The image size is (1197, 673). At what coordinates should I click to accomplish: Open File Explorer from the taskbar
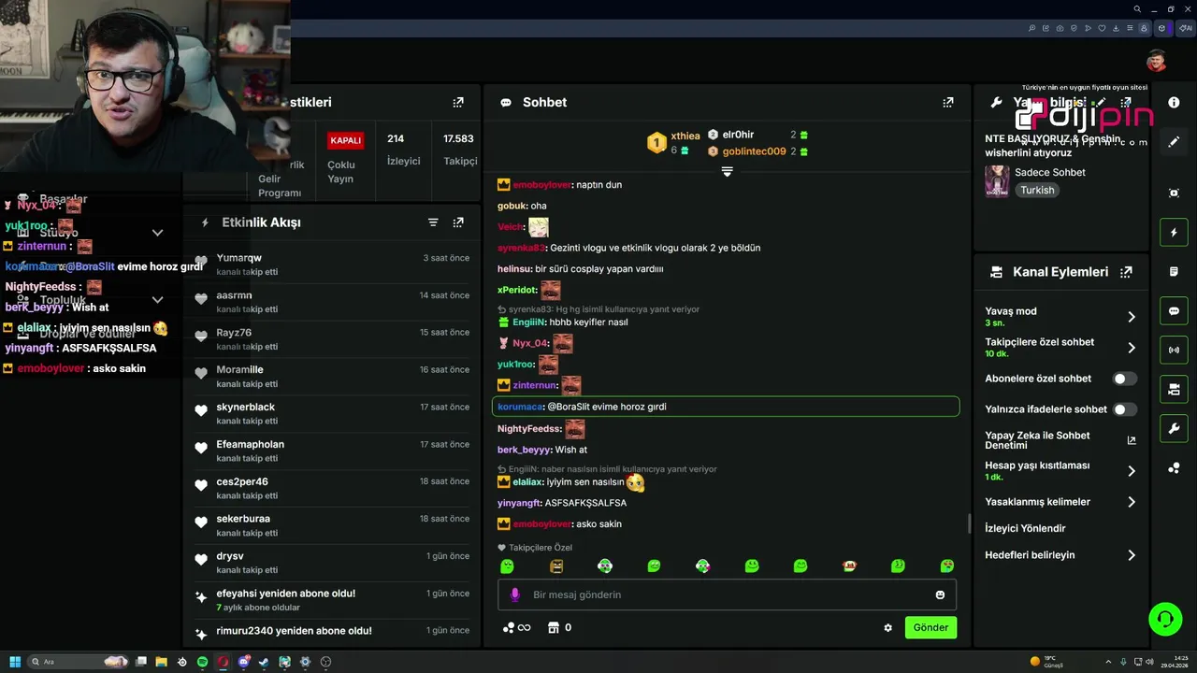(x=161, y=662)
